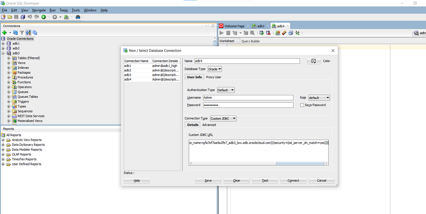This screenshot has width=426, height=214.
Task: Open SQL History using the clock icon
Action: tap(290, 33)
